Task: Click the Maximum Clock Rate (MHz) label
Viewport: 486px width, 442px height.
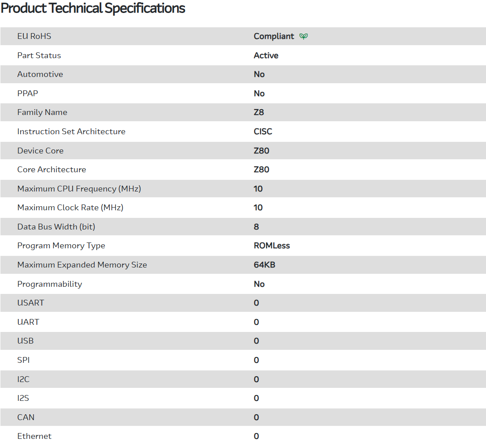Action: (70, 208)
